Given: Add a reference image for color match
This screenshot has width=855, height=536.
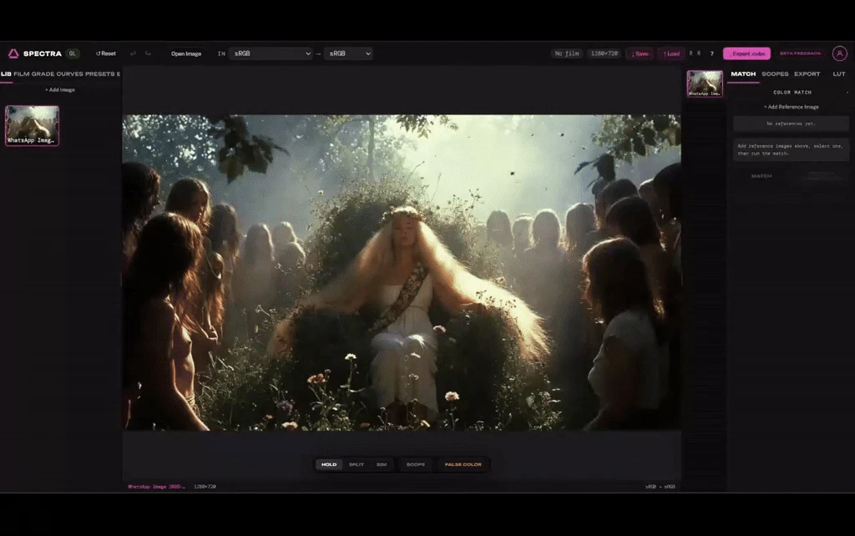Looking at the screenshot, I should click(x=792, y=107).
